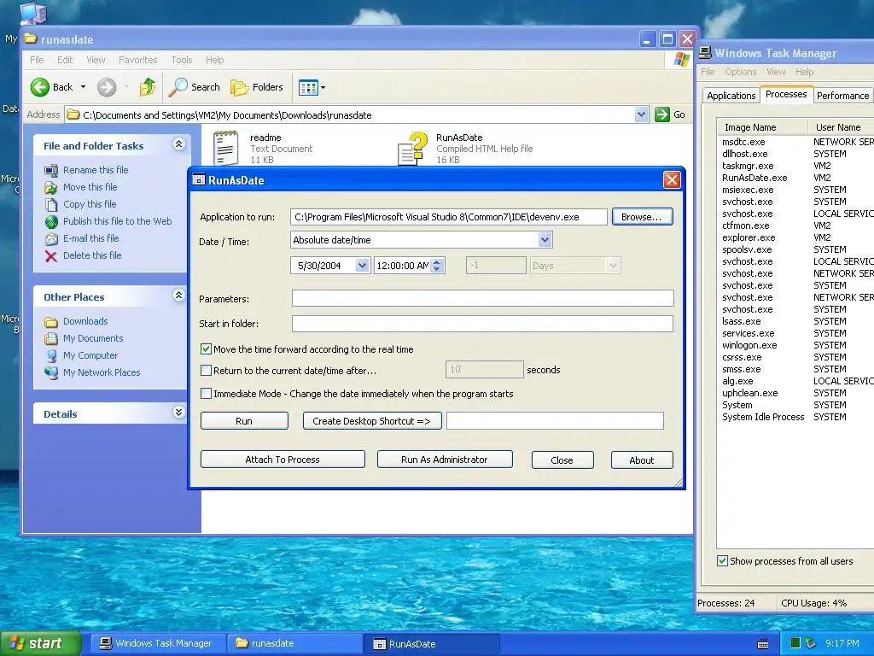
Task: Toggle the Folders pane icon
Action: click(x=240, y=88)
